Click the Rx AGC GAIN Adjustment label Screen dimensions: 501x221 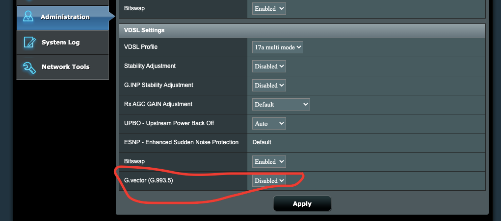[158, 104]
